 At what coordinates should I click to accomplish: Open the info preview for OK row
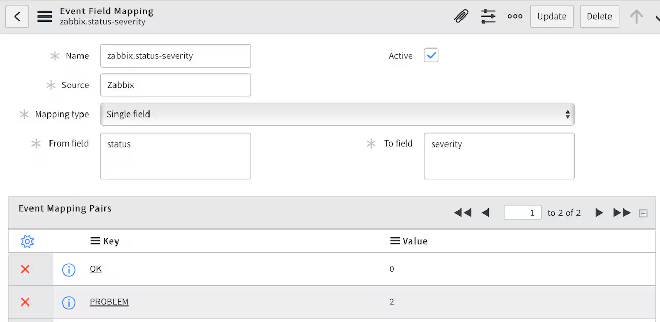[x=69, y=269]
